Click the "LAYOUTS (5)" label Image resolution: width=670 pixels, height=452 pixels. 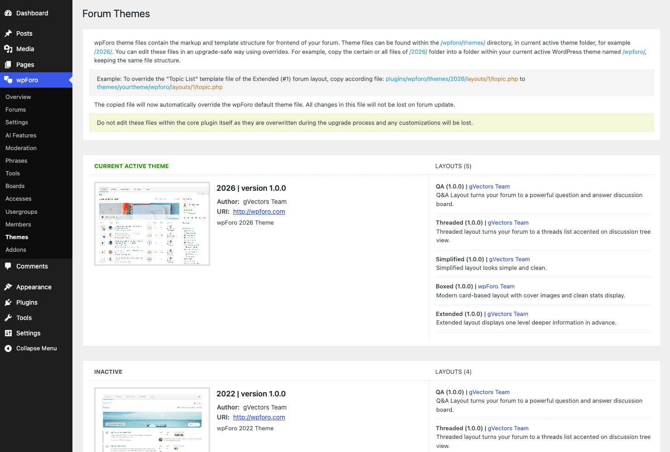[x=453, y=166]
